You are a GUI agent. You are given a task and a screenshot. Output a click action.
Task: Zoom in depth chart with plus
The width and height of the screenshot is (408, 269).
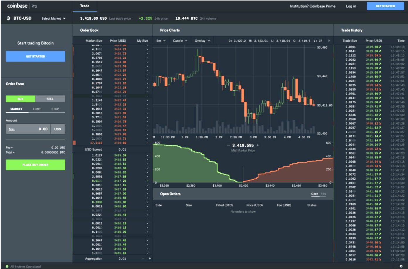click(258, 145)
